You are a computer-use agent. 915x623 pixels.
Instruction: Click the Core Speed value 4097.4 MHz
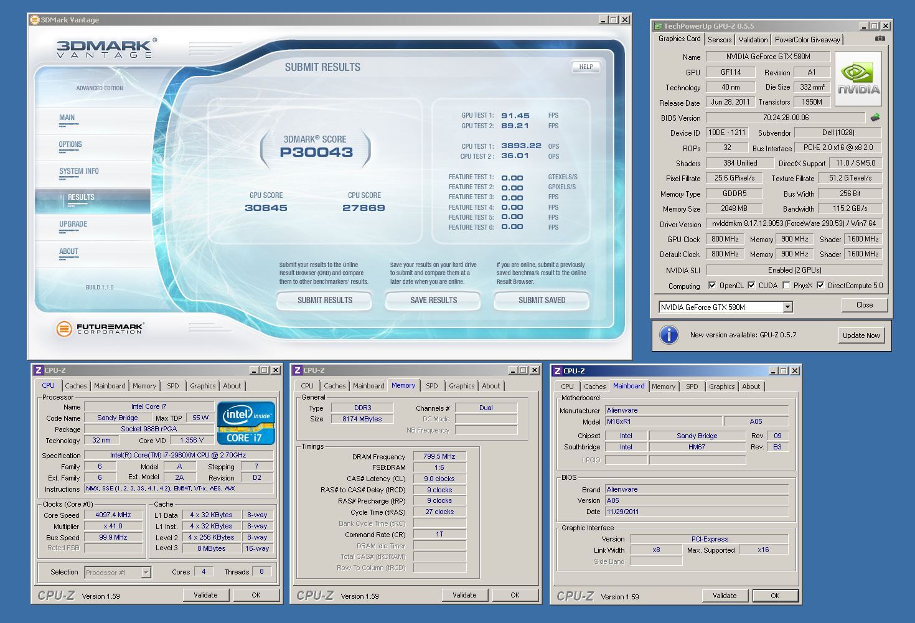pos(113,515)
